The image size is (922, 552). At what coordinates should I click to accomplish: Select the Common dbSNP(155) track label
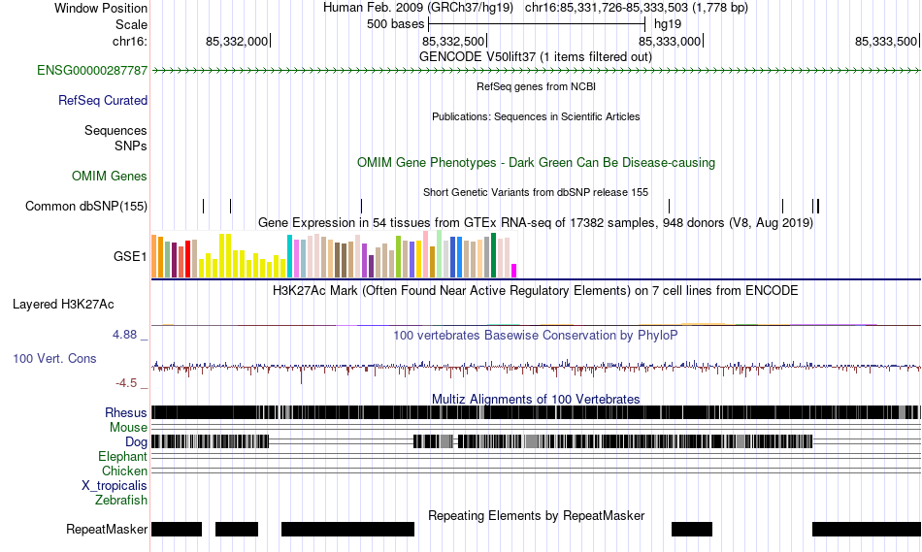point(86,207)
